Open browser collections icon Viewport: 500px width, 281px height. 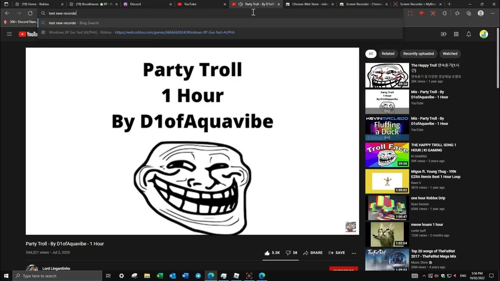pos(469,13)
